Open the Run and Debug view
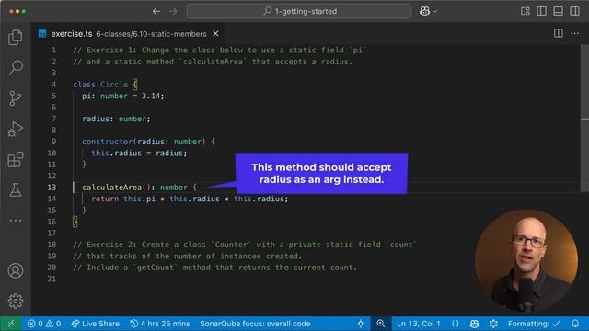Image resolution: width=589 pixels, height=331 pixels. (x=16, y=129)
